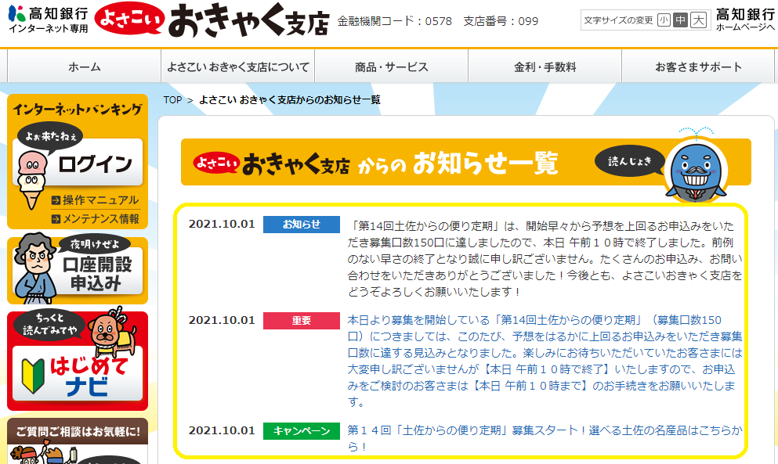Click the 支店番号:099 text
The width and height of the screenshot is (778, 464).
pos(501,21)
